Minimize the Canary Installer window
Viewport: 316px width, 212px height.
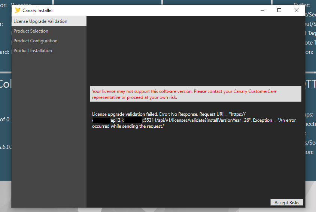pyautogui.click(x=262, y=10)
